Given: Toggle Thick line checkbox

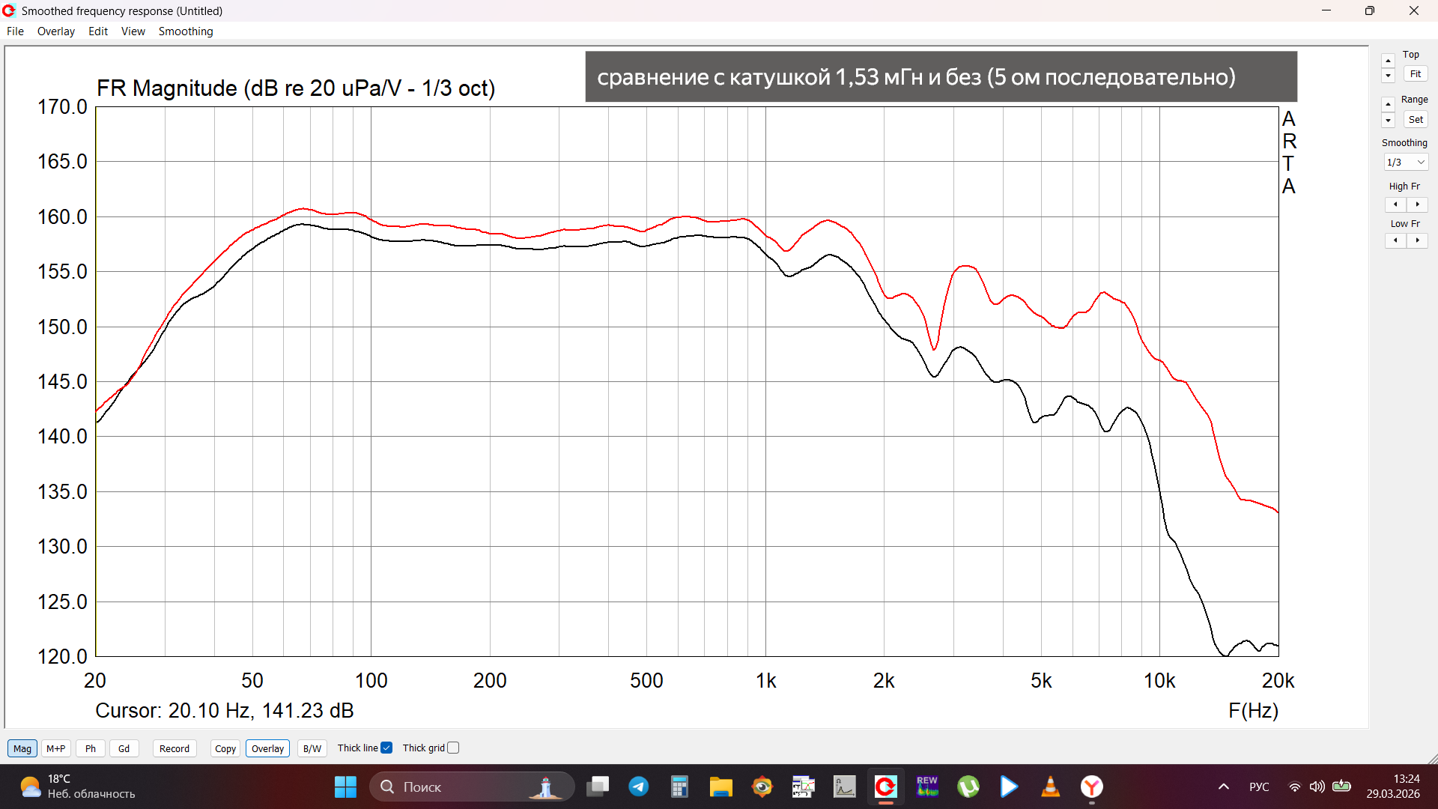Looking at the screenshot, I should [386, 748].
